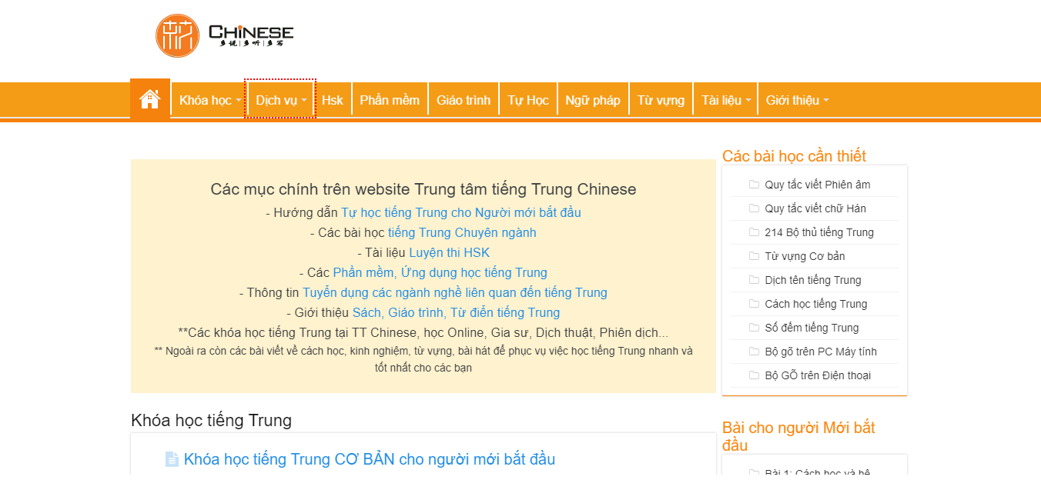Open the Từ vựng menu item
This screenshot has height=480, width=1041.
661,100
